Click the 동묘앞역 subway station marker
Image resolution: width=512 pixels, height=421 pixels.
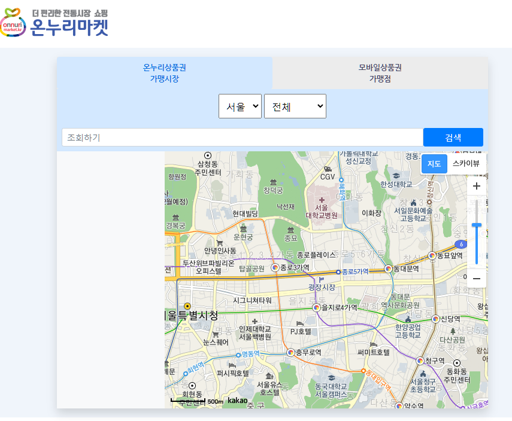(x=432, y=255)
